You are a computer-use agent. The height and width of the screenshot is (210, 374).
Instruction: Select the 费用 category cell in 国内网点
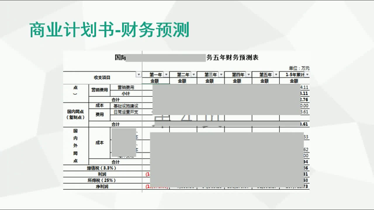(x=99, y=115)
